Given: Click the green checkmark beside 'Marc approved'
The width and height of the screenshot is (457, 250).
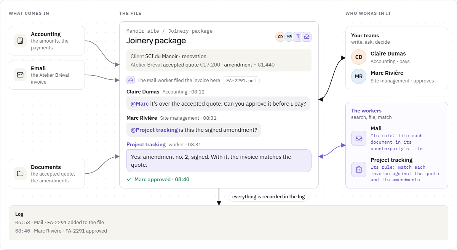Looking at the screenshot, I should [x=129, y=179].
